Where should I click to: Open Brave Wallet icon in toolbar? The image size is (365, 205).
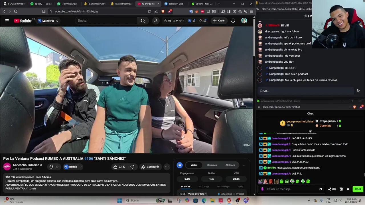click(234, 11)
